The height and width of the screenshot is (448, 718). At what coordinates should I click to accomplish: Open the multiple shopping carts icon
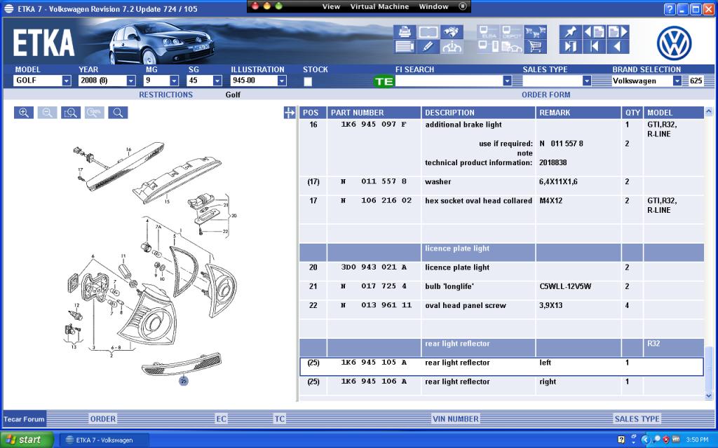(535, 32)
